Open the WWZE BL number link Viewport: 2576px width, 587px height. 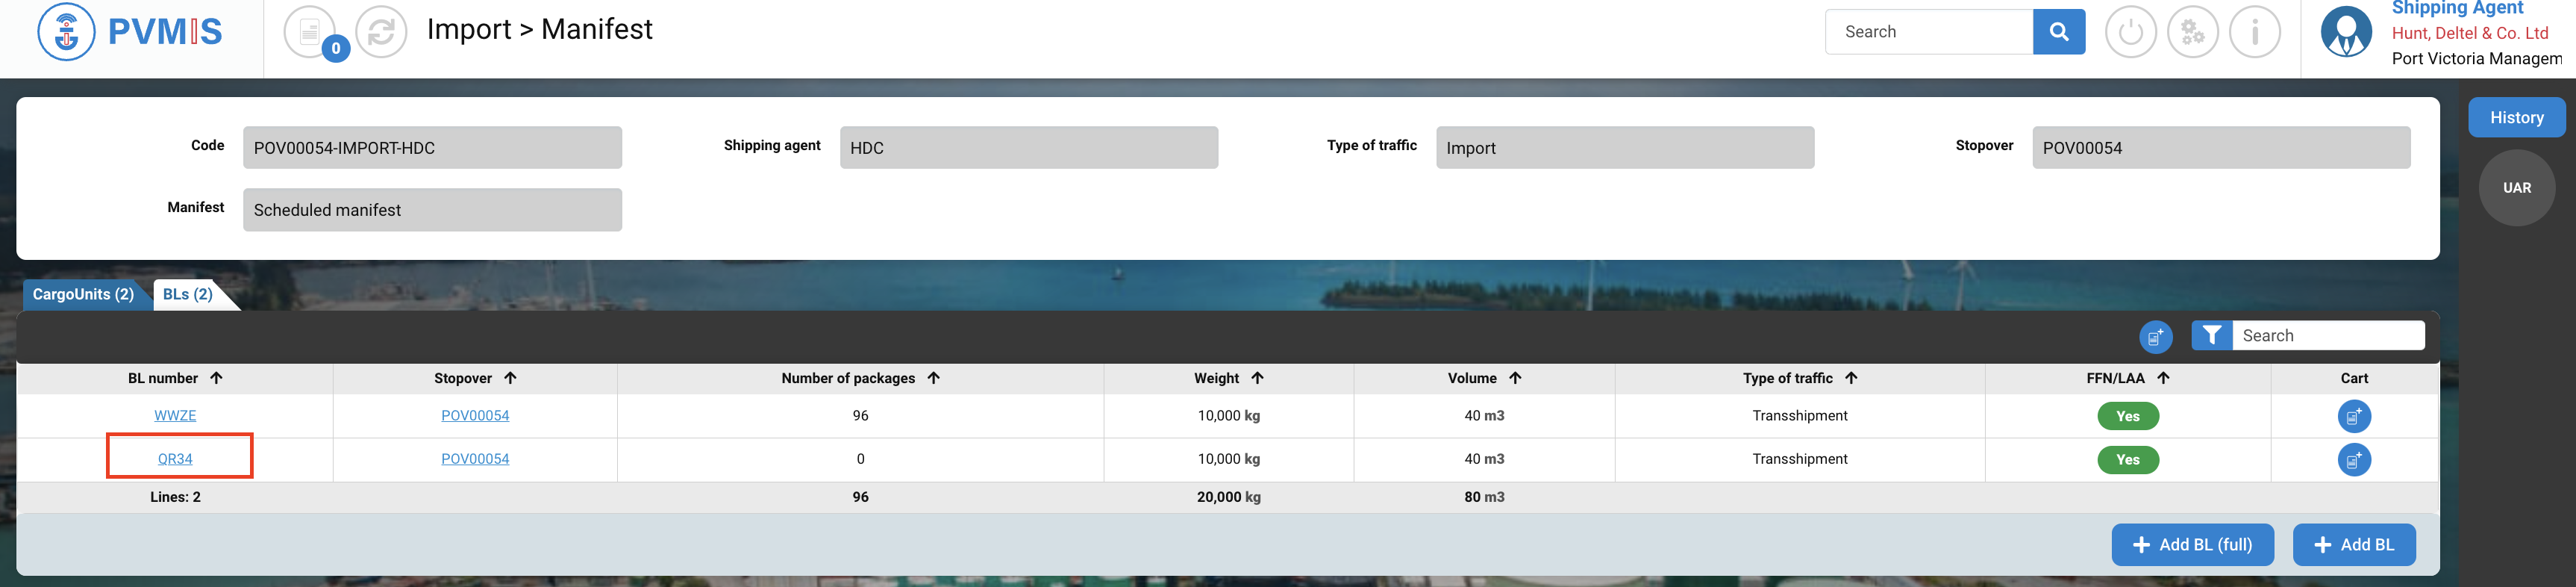point(175,416)
